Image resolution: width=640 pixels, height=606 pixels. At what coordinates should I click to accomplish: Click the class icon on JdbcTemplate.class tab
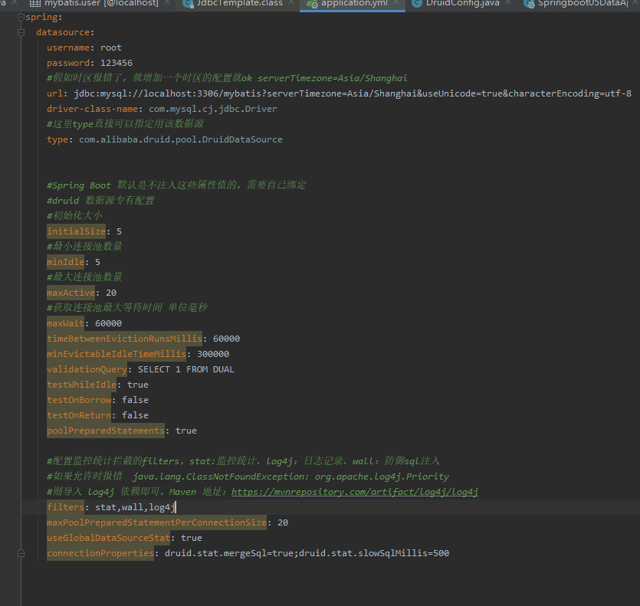[188, 4]
